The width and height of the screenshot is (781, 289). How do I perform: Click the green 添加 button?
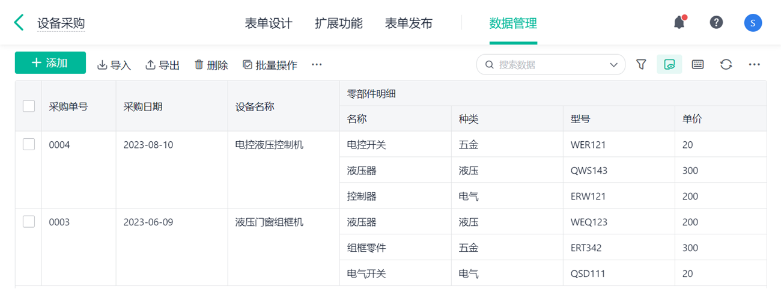tap(50, 63)
